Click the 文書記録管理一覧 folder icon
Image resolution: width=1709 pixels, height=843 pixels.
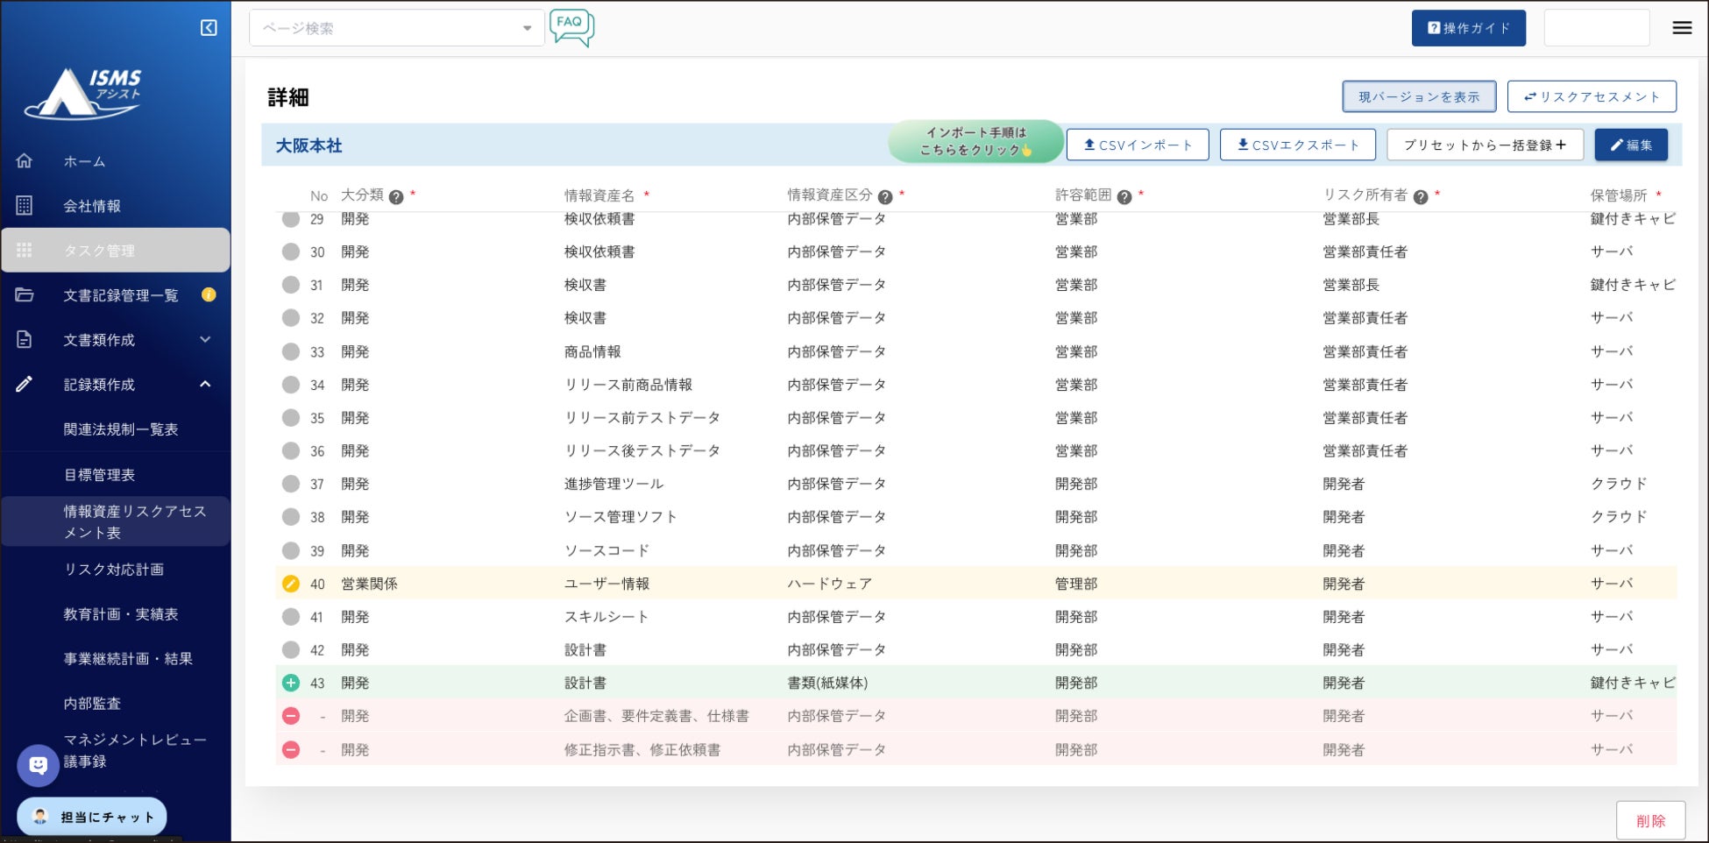25,295
